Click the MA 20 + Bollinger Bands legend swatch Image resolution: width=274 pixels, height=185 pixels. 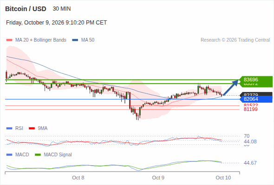(x=9, y=40)
